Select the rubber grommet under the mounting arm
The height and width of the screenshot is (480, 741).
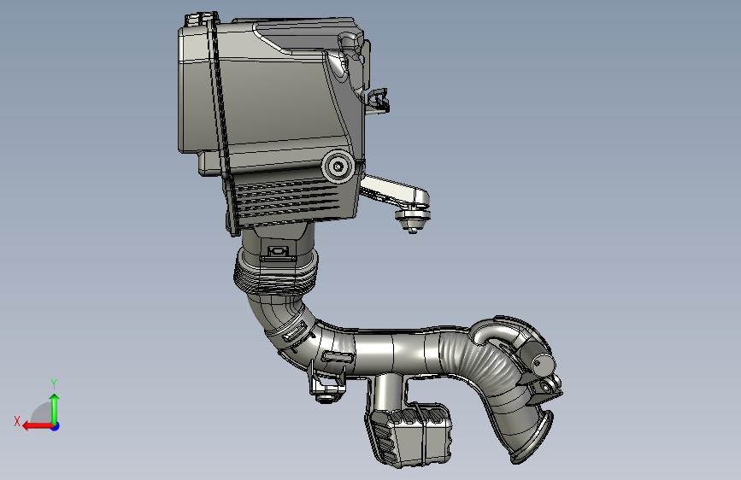(x=413, y=220)
